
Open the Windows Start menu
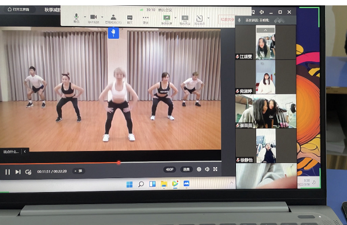[130, 184]
